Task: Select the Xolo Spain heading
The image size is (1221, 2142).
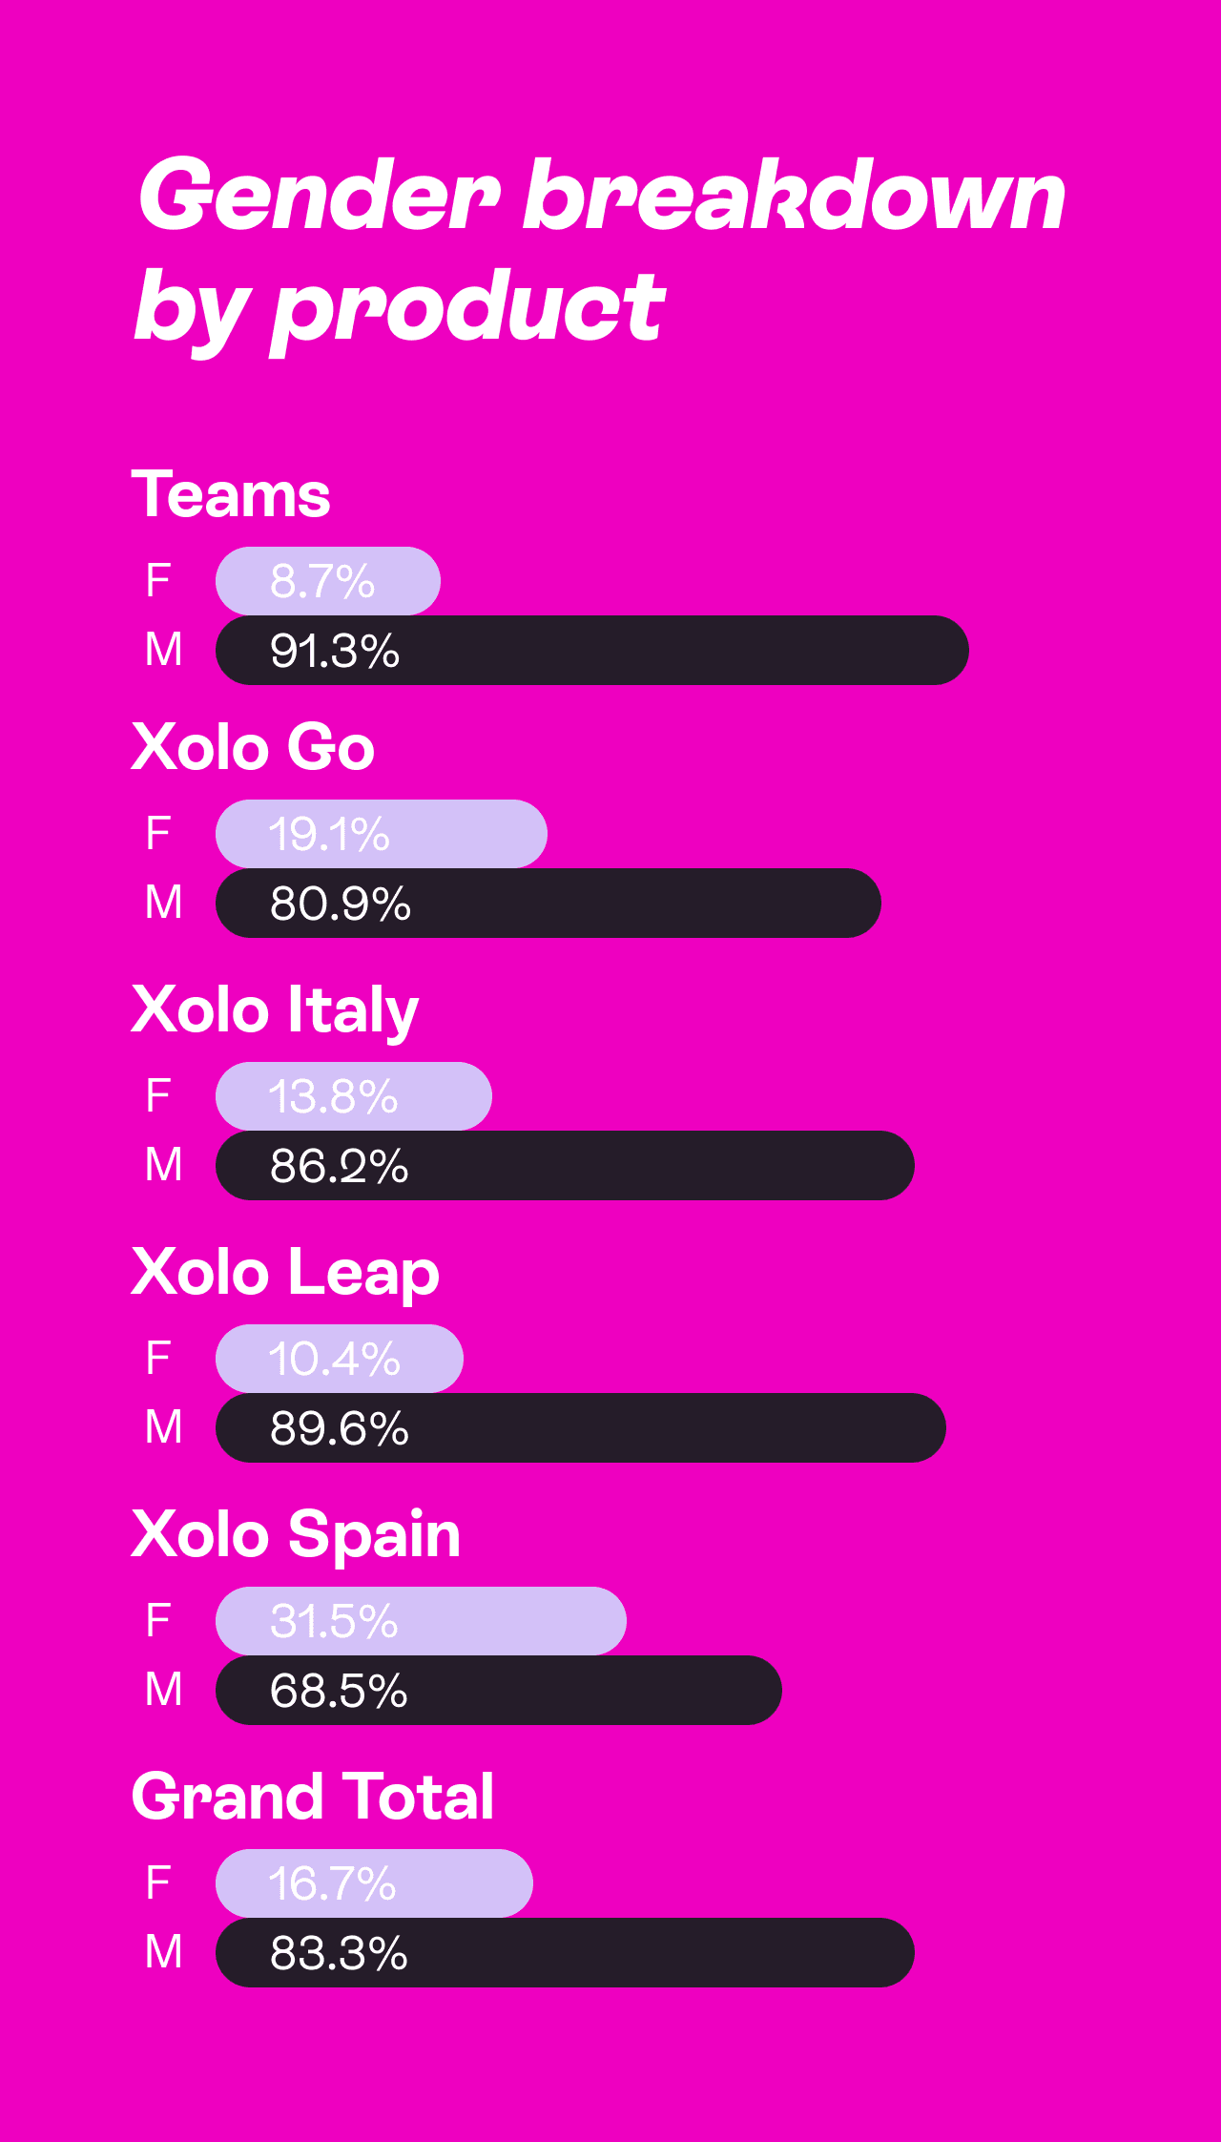Action: 296,1535
